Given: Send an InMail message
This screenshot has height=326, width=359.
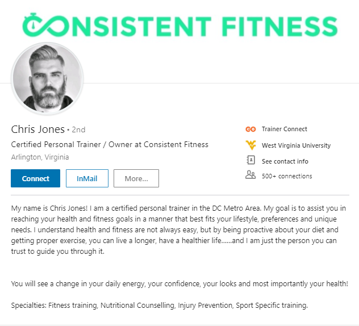Looking at the screenshot, I should pos(87,178).
